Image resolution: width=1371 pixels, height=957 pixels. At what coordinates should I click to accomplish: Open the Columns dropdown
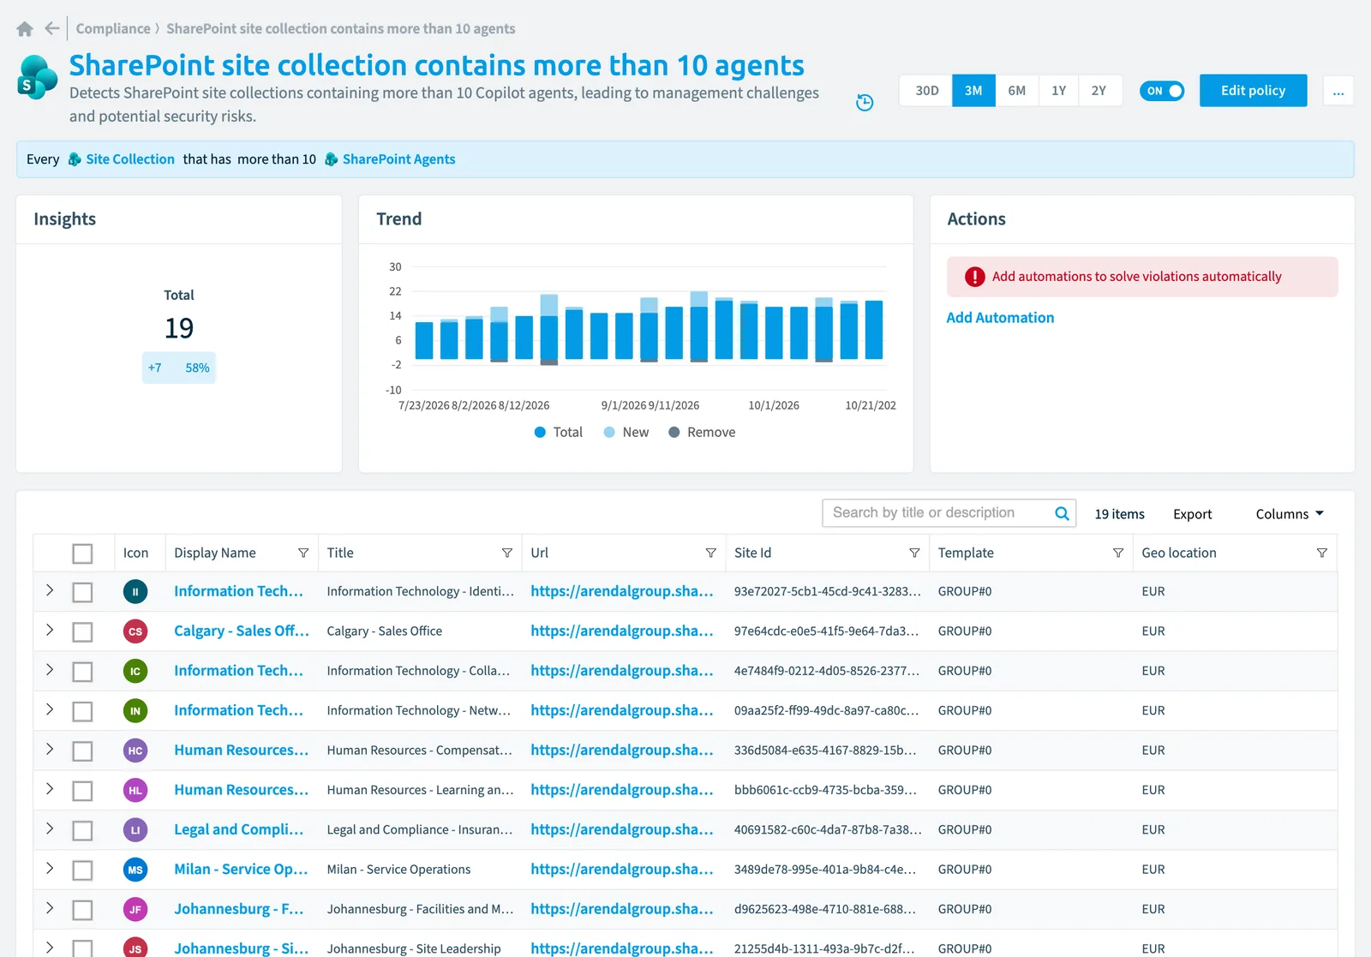click(x=1290, y=514)
